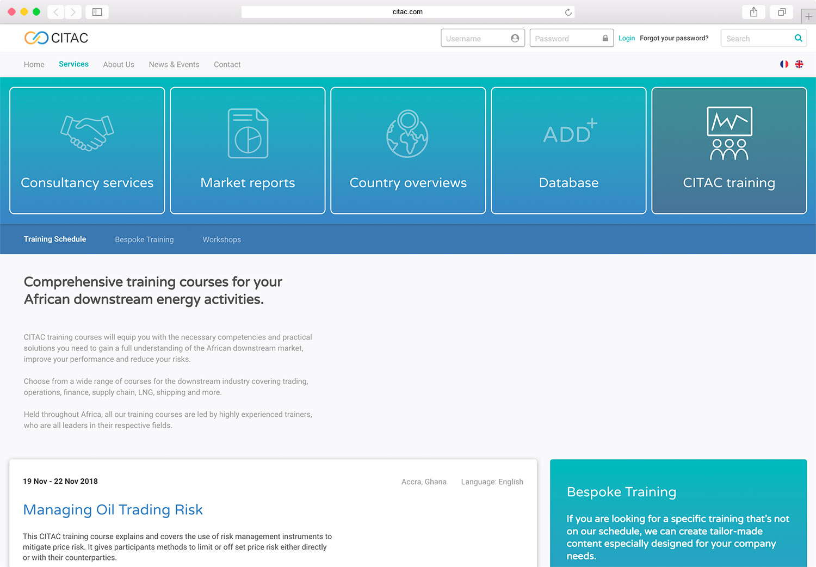Focus the Username input field

[477, 38]
